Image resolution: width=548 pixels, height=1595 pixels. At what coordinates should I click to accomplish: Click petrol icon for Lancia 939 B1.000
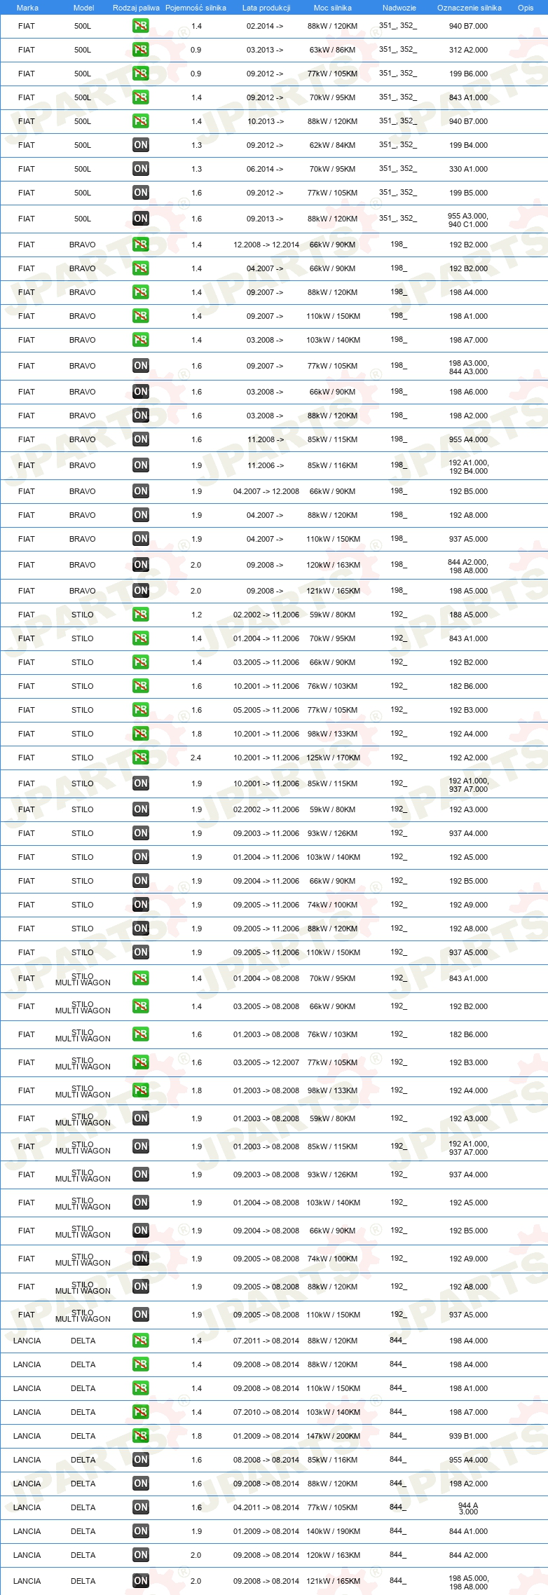point(141,1436)
